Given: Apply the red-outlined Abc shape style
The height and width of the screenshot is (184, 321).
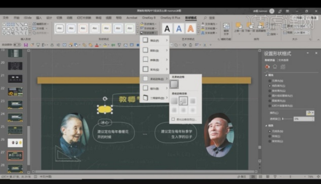Looking at the screenshot, I should click(x=83, y=28).
